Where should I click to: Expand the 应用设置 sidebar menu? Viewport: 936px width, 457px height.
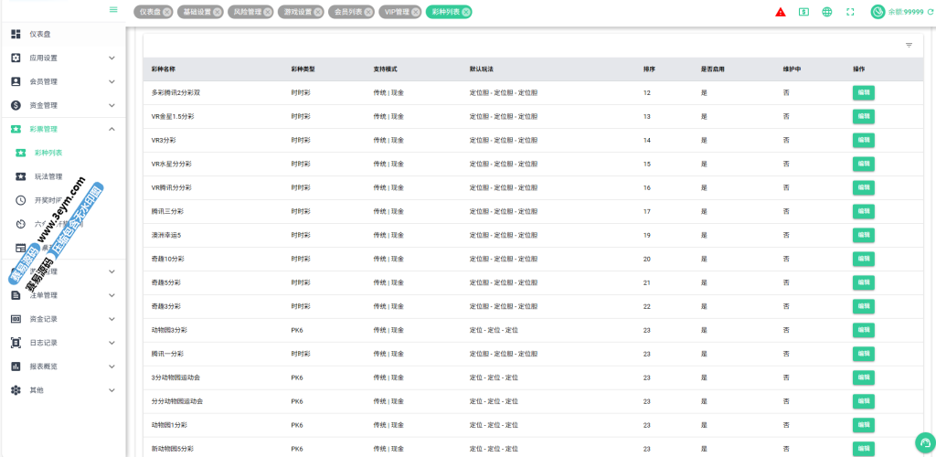(62, 58)
